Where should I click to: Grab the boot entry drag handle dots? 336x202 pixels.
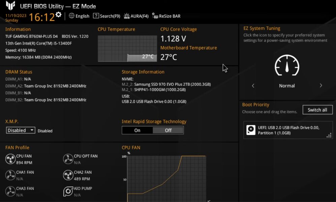click(329, 135)
